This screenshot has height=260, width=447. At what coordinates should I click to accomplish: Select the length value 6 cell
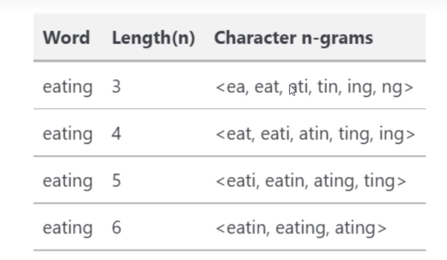point(116,229)
